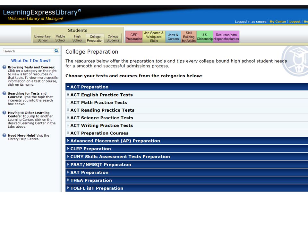Expand Advanced Placement (AP) Preparation category

(x=187, y=141)
